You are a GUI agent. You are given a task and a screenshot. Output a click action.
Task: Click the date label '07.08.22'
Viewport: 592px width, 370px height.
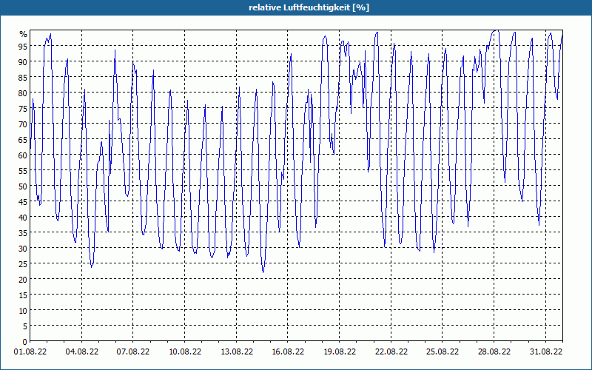click(133, 351)
